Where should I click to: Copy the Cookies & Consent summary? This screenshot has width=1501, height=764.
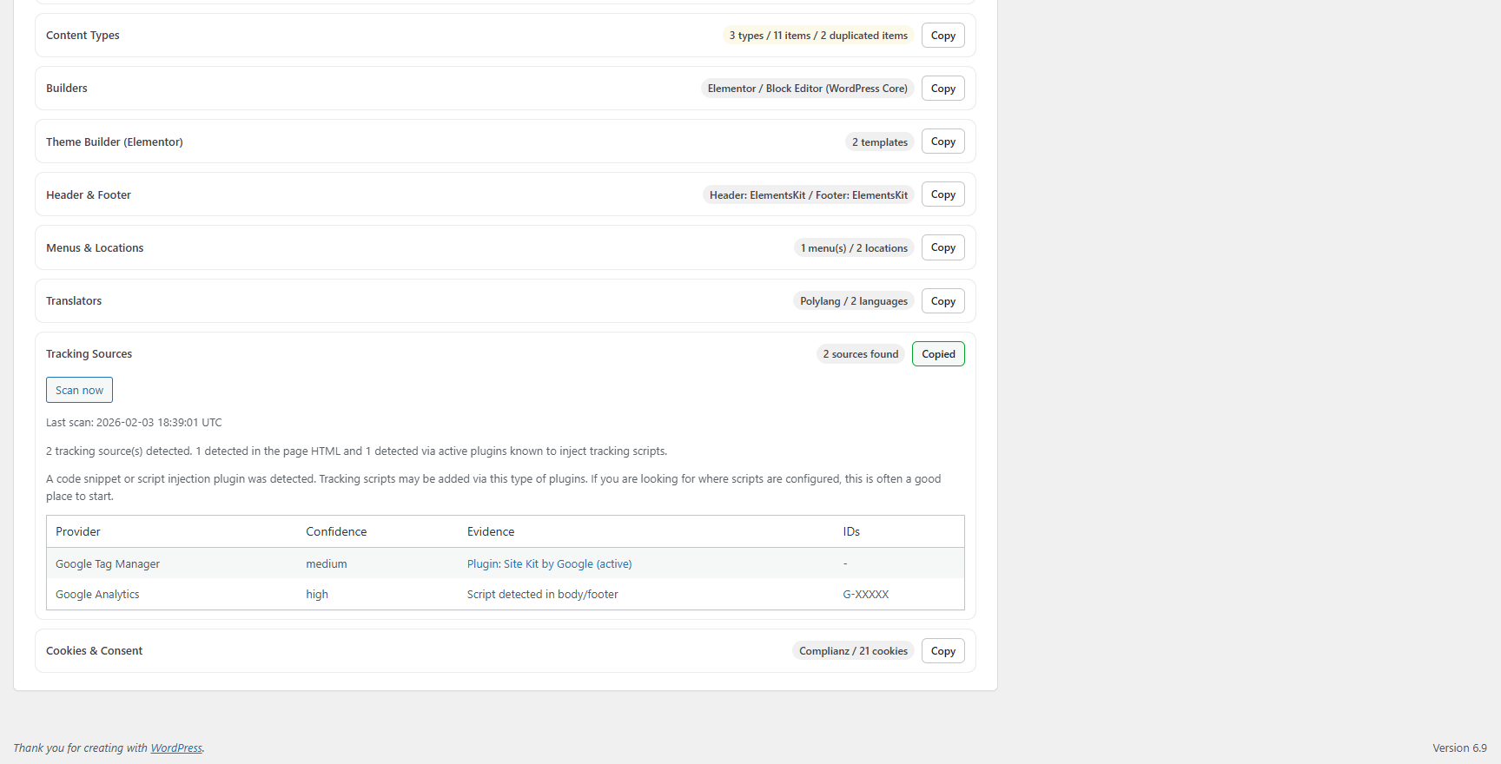(942, 651)
